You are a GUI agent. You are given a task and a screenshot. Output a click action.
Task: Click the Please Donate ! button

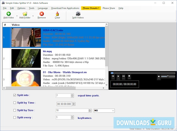[91, 8]
